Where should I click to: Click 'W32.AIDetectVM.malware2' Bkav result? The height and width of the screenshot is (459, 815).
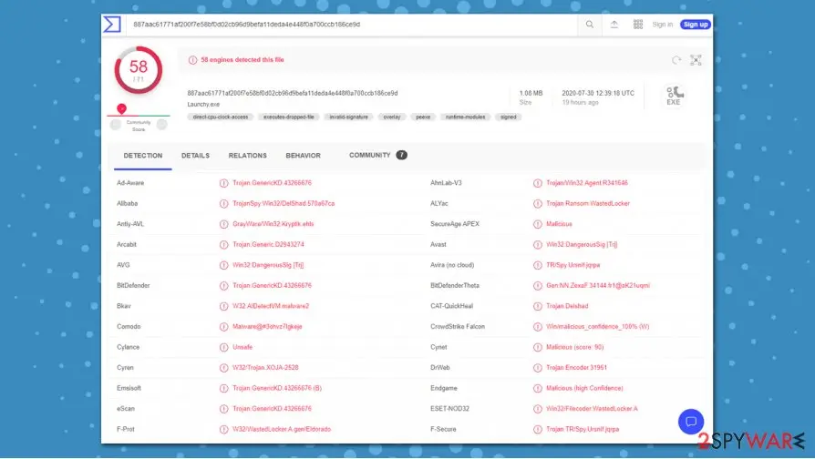pyautogui.click(x=271, y=306)
